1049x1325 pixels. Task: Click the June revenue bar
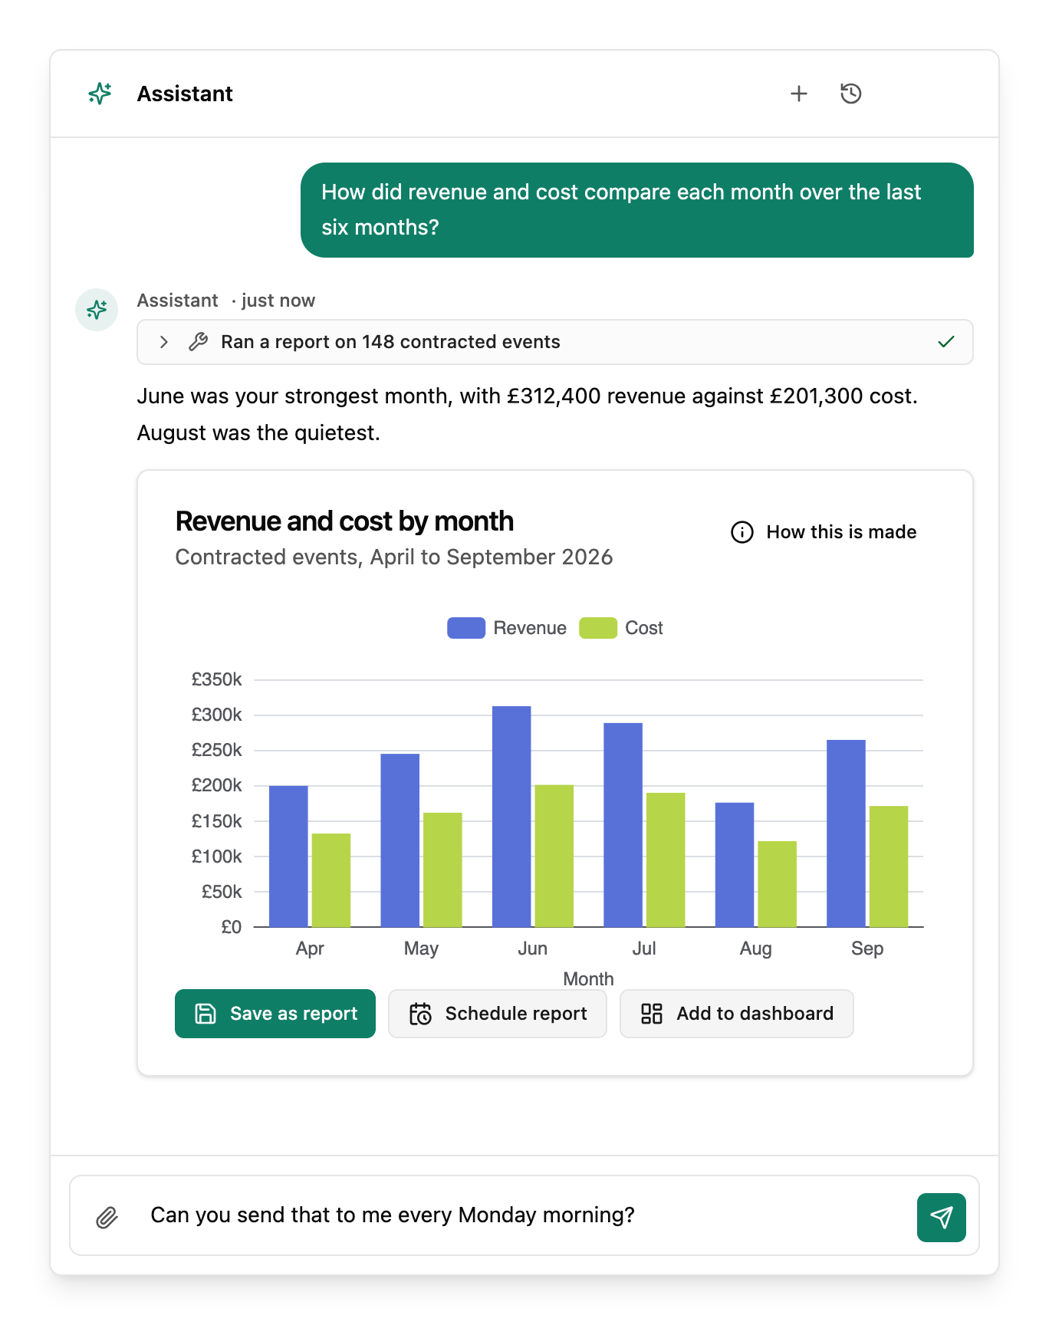click(511, 817)
